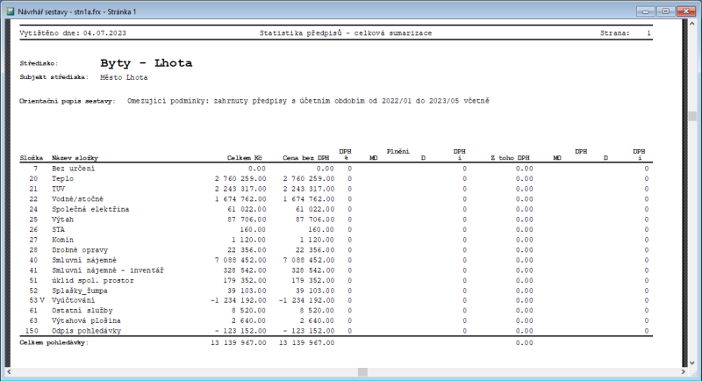The width and height of the screenshot is (702, 381).
Task: Click the 'Byty - Lhota' heading
Action: tap(146, 63)
